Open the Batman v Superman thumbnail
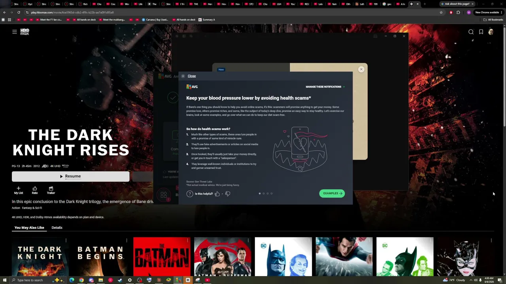Viewport: 506px width, 284px height. tap(223, 256)
